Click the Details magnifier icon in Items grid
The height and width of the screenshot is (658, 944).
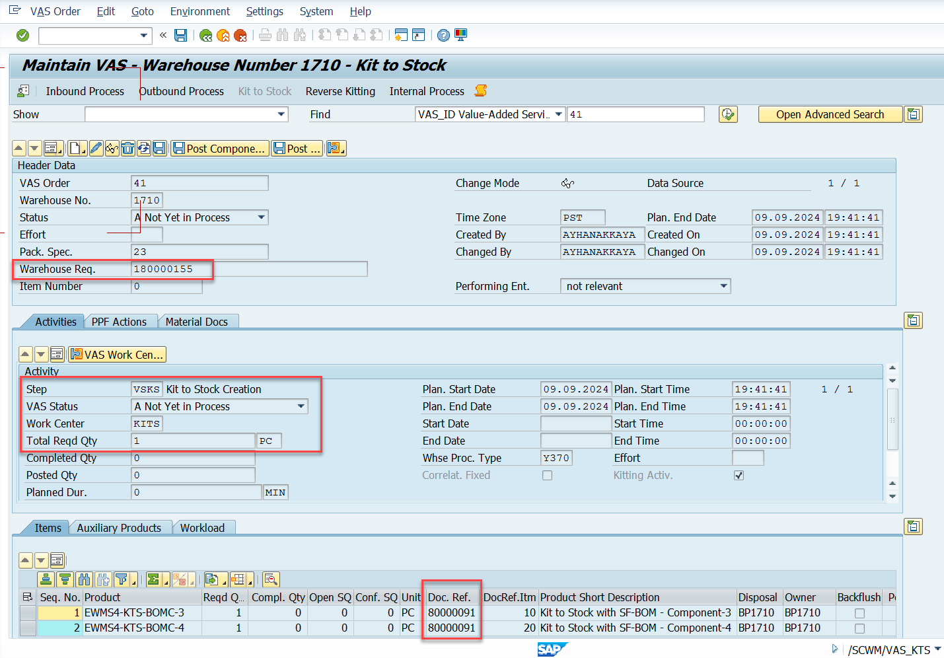pos(271,579)
